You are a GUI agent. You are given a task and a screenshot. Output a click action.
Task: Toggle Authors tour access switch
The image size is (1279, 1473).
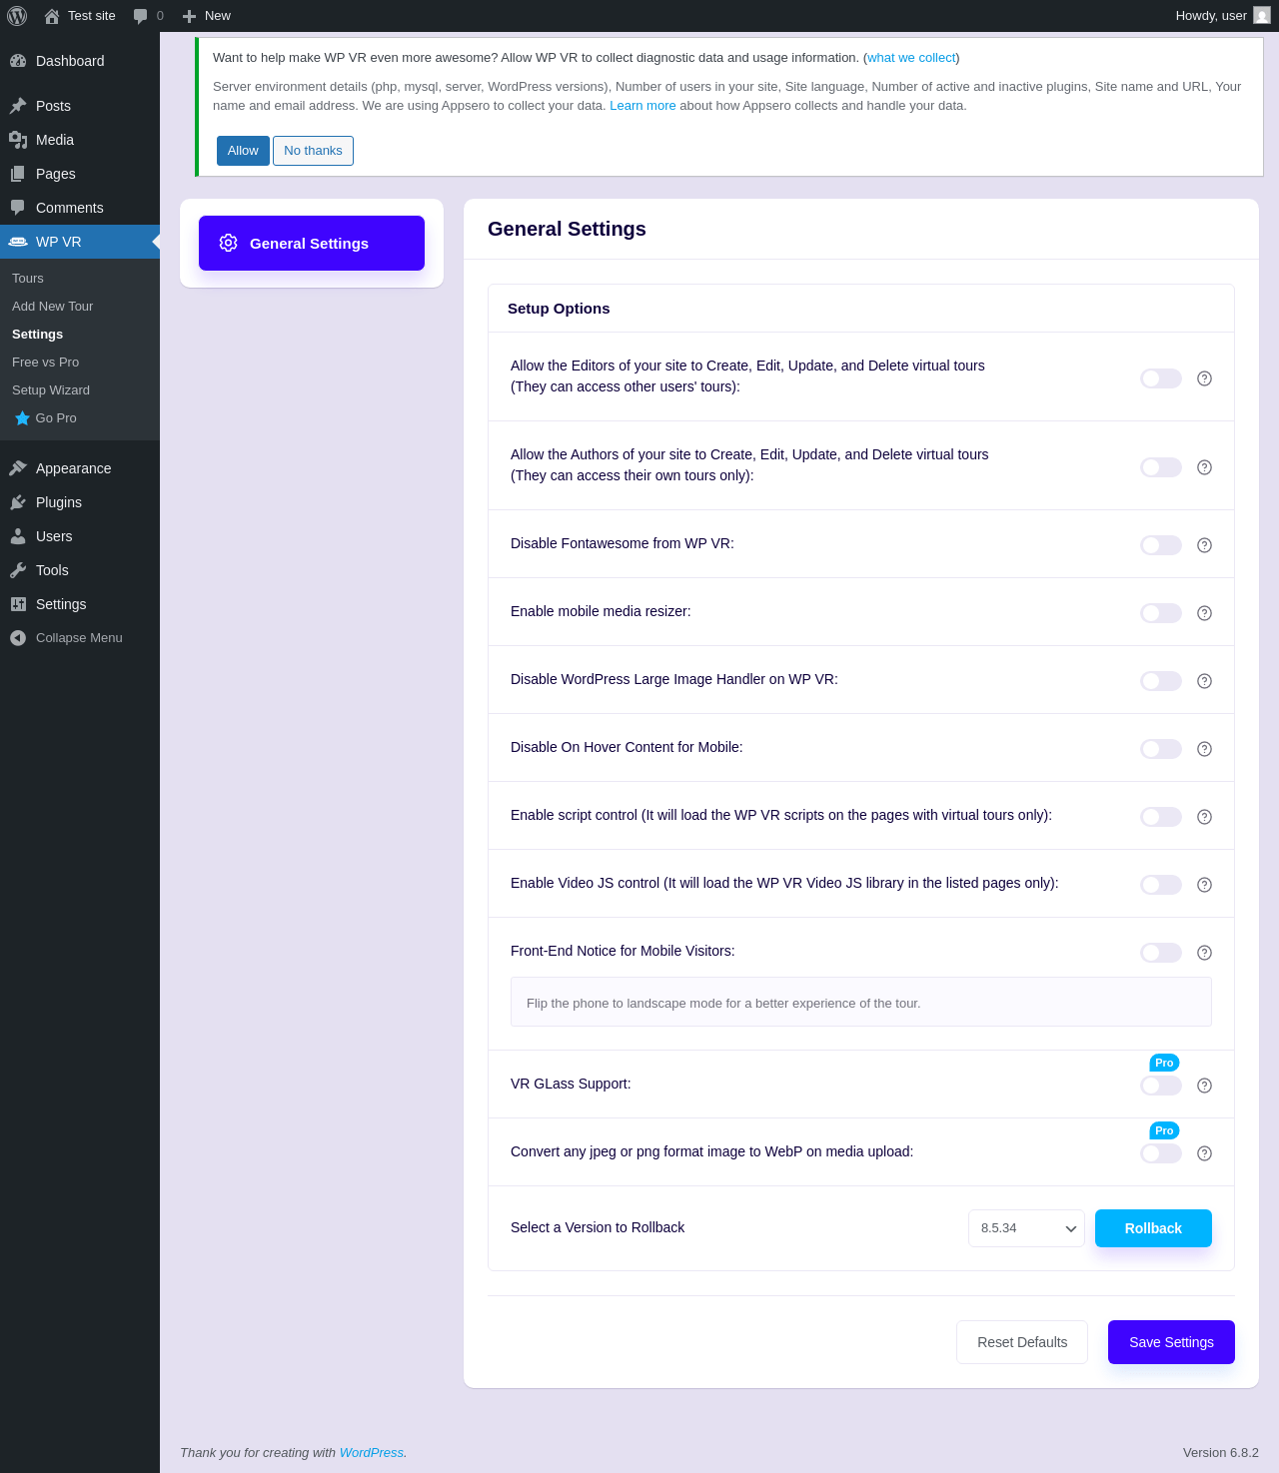pyautogui.click(x=1161, y=467)
